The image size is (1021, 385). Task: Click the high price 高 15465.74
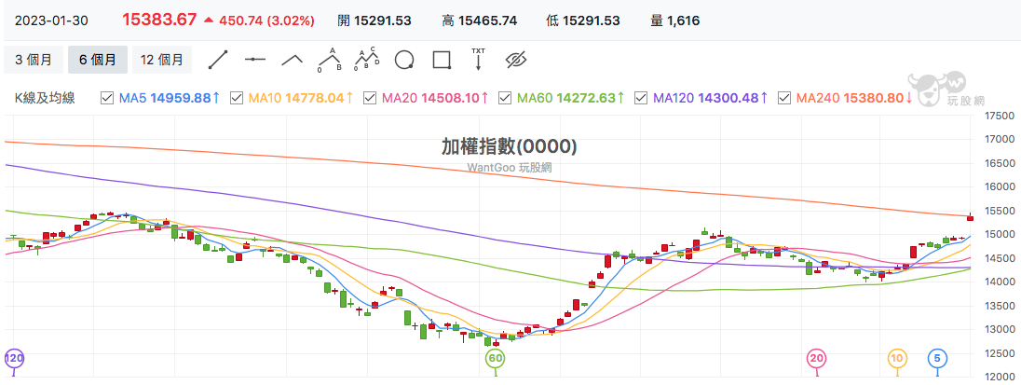point(479,21)
